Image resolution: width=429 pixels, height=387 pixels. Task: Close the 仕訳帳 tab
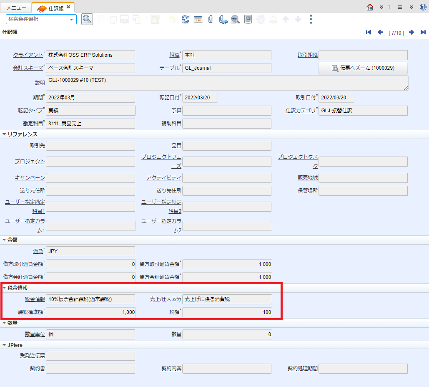pos(68,7)
